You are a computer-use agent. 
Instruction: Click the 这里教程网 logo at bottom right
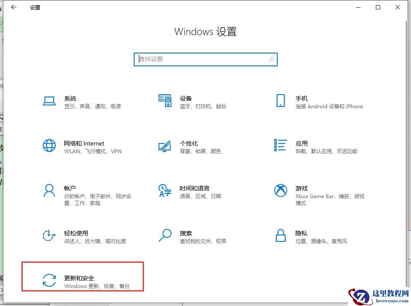[x=376, y=295]
